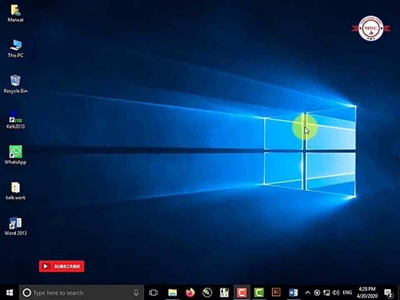Select the This PC desktop icon
The height and width of the screenshot is (300, 400).
tap(15, 48)
